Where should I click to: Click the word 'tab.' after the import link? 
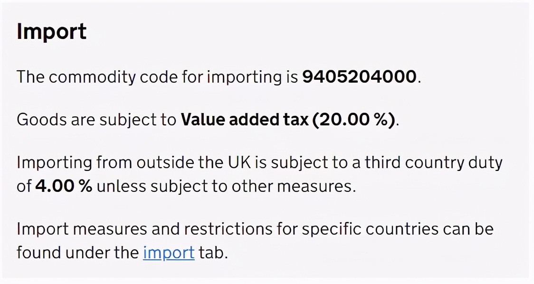pos(213,253)
